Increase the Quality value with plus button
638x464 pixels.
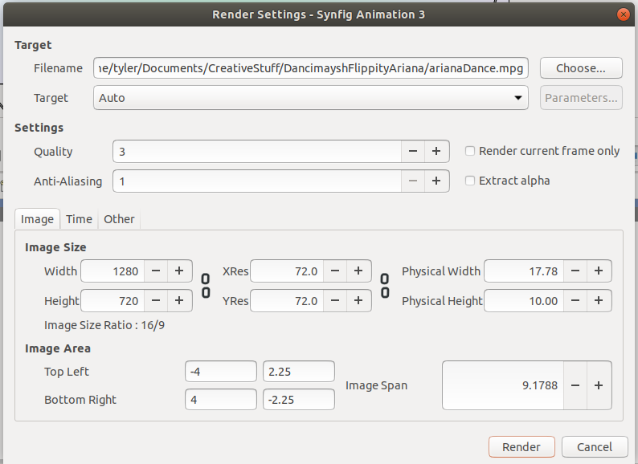pyautogui.click(x=436, y=151)
